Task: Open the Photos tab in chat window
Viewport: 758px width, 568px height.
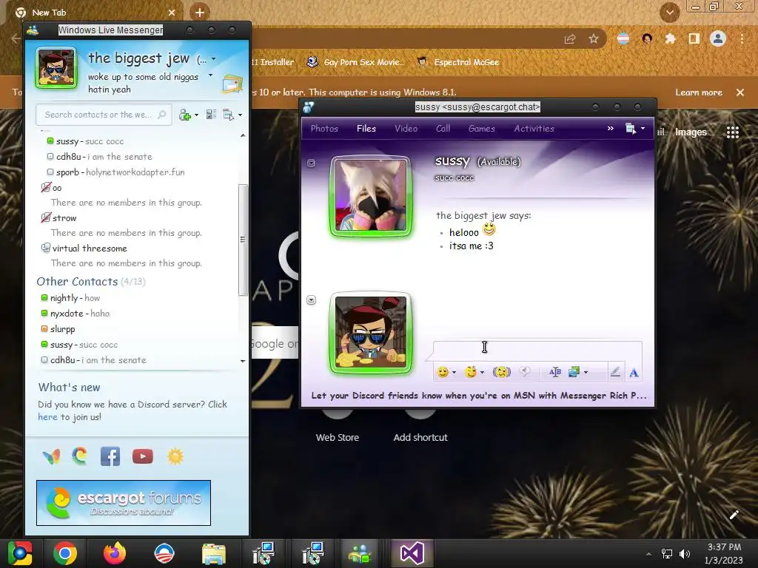Action: click(324, 129)
